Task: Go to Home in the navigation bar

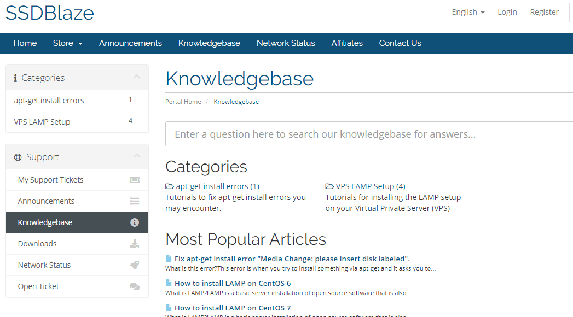Action: (25, 43)
